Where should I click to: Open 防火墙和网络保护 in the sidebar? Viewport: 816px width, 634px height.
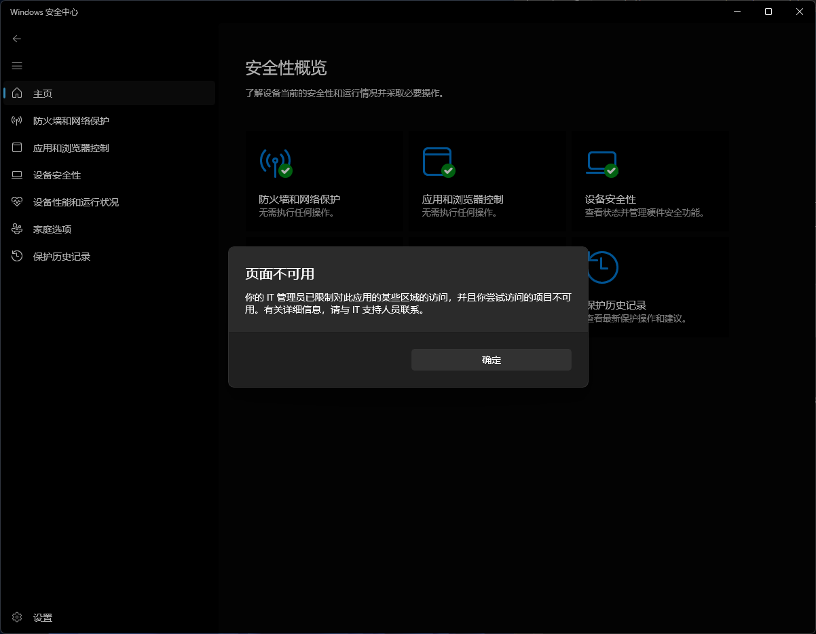71,121
